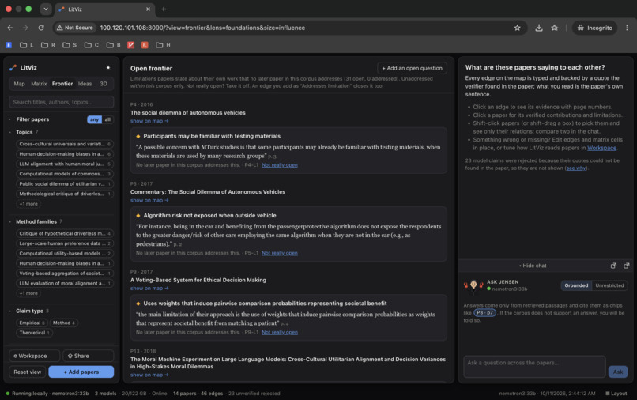Toggle the Method claim type filter
This screenshot has width=637, height=400.
tap(64, 323)
